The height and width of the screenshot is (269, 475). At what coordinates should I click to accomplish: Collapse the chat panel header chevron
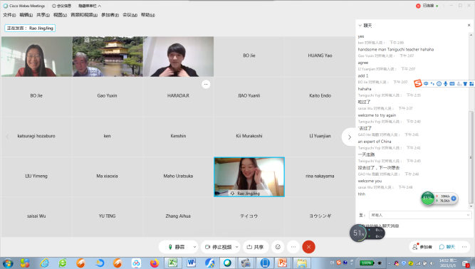click(x=360, y=26)
